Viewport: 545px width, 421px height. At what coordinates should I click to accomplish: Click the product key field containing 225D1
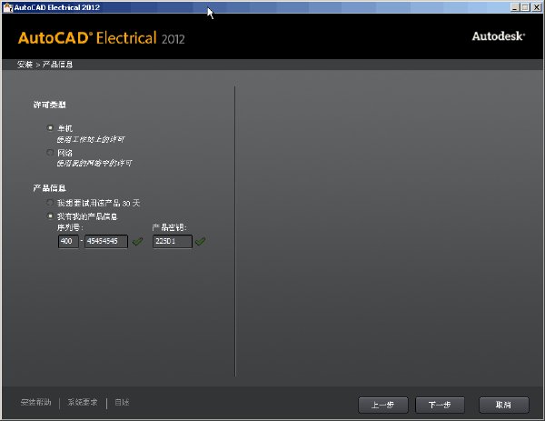pos(172,241)
